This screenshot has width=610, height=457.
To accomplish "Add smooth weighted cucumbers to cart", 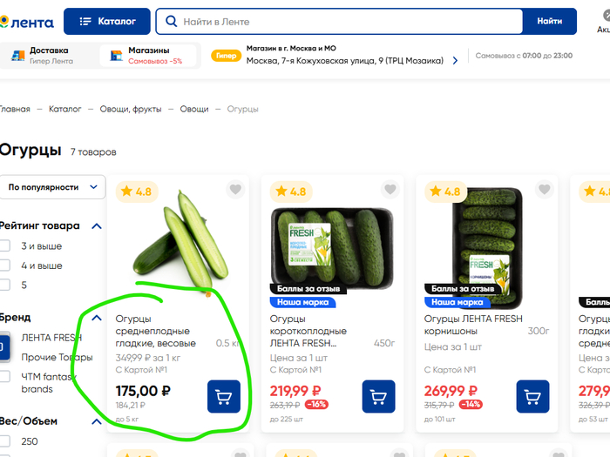I will tap(224, 397).
